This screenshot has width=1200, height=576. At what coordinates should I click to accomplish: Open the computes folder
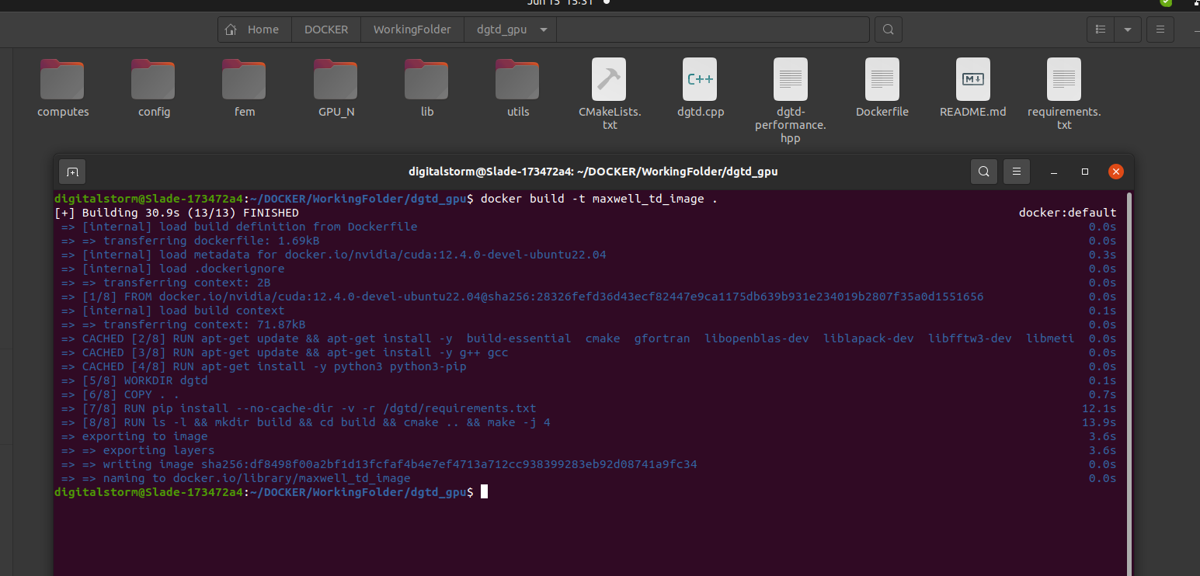(63, 79)
